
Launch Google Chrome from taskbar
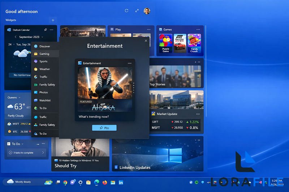point(65,182)
